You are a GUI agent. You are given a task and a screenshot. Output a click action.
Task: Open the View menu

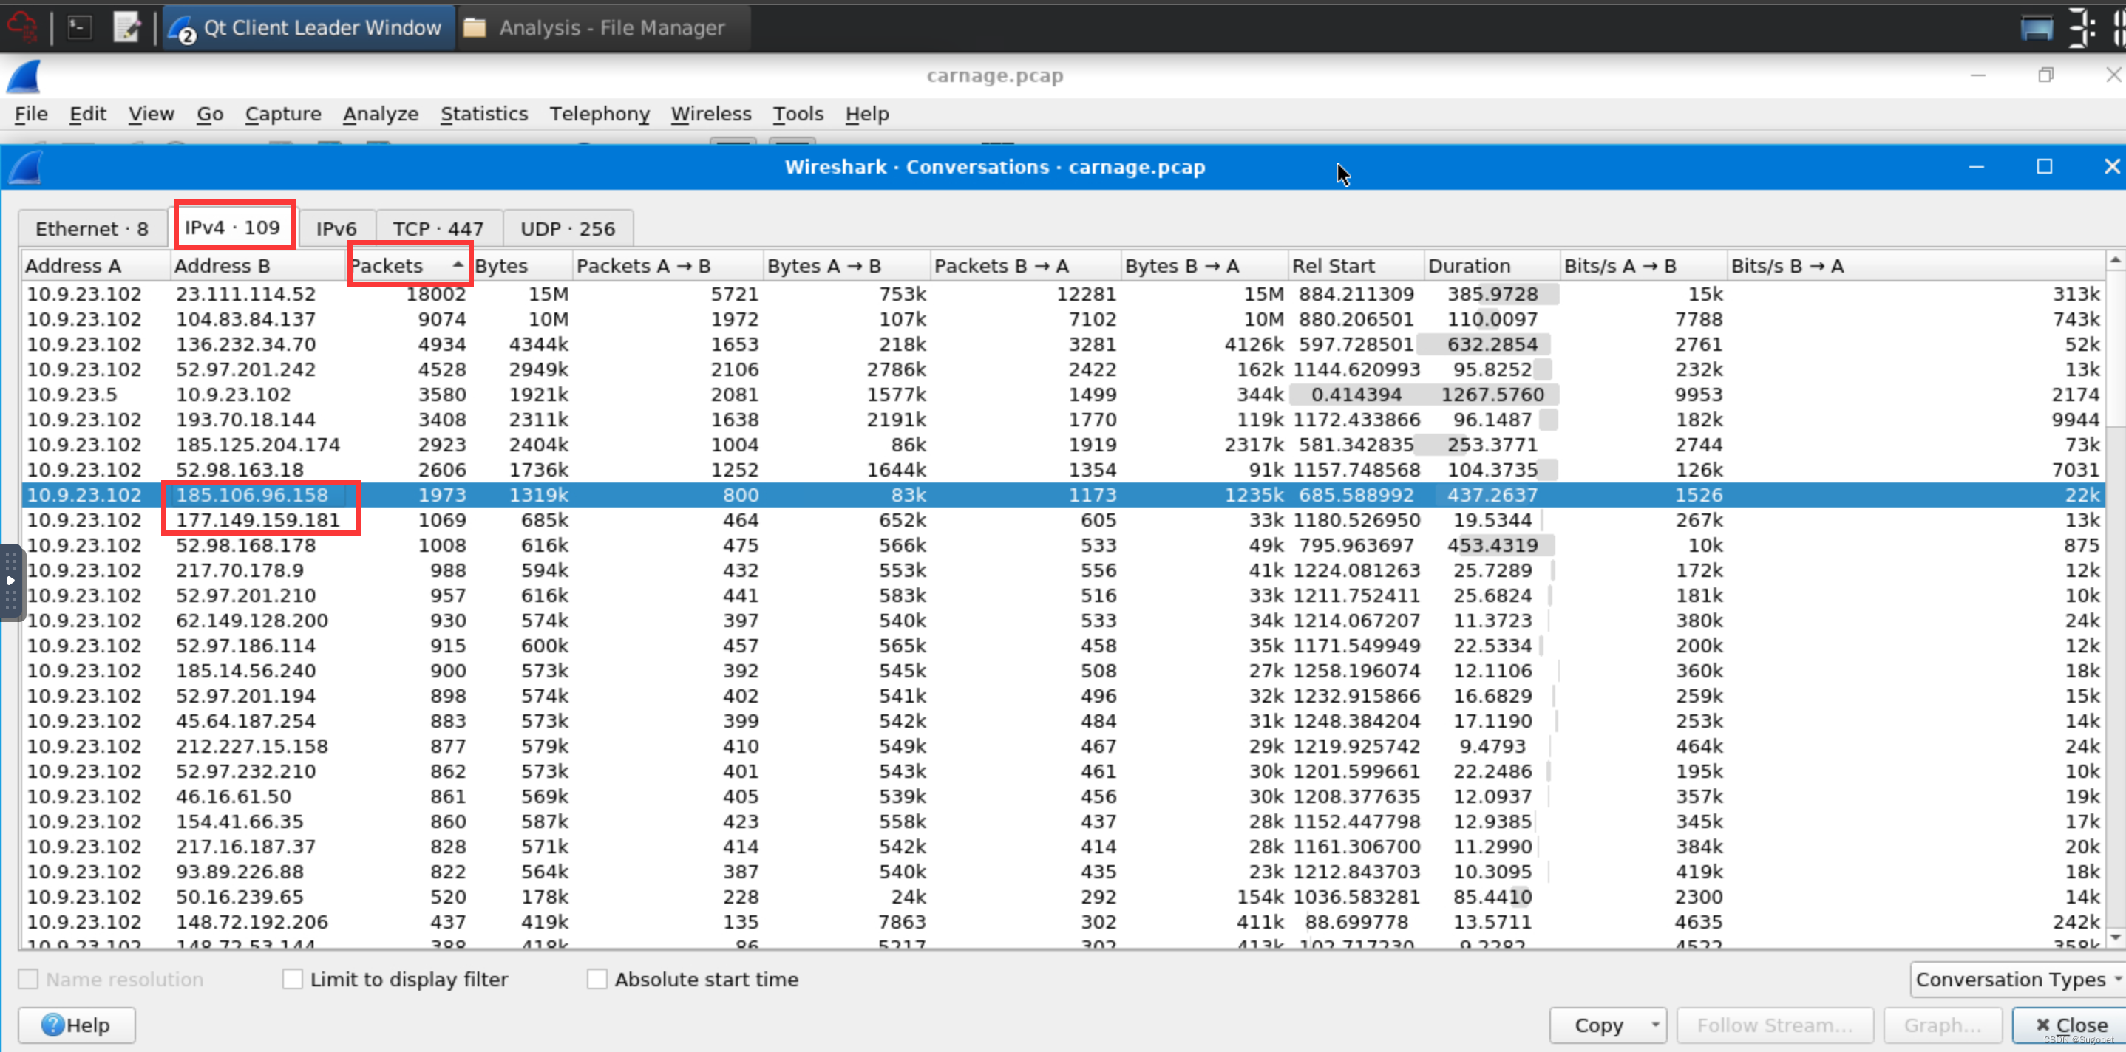click(x=151, y=114)
